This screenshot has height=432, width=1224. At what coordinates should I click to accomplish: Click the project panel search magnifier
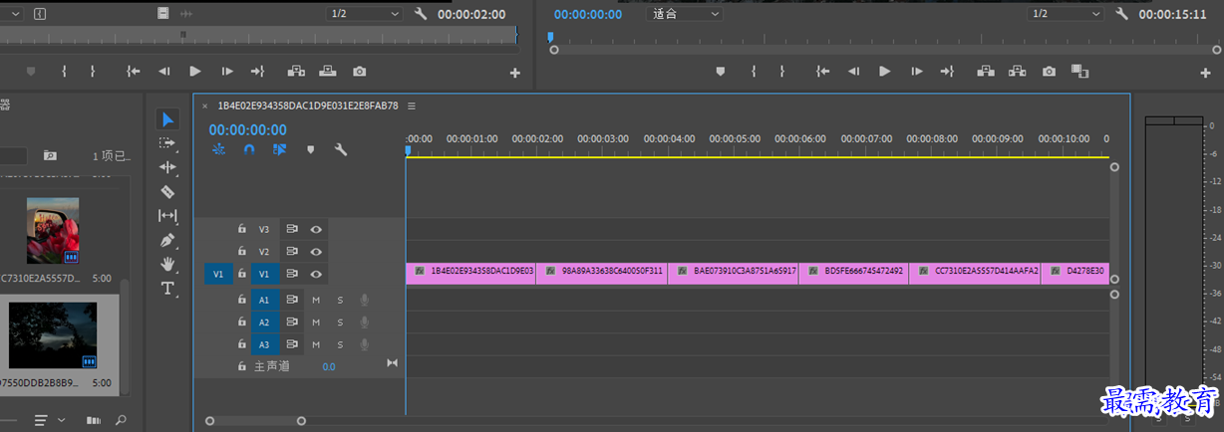tap(120, 420)
